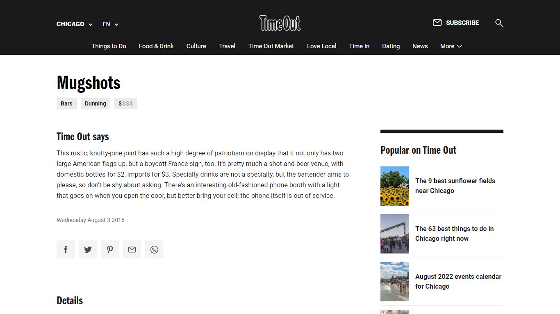Go to Culture section
560x314 pixels.
tap(196, 46)
